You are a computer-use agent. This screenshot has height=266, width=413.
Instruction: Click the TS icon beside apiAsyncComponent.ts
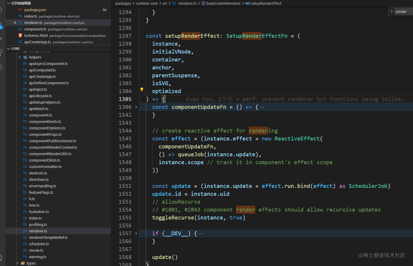(x=25, y=64)
